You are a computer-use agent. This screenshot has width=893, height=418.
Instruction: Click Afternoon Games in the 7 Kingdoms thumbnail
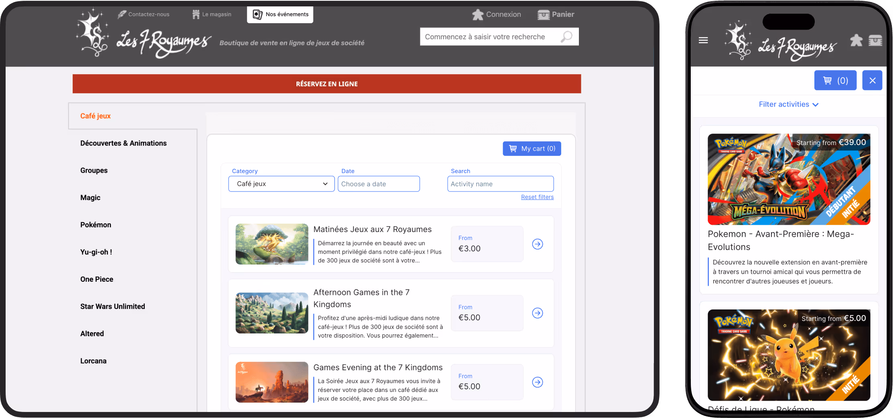click(272, 313)
